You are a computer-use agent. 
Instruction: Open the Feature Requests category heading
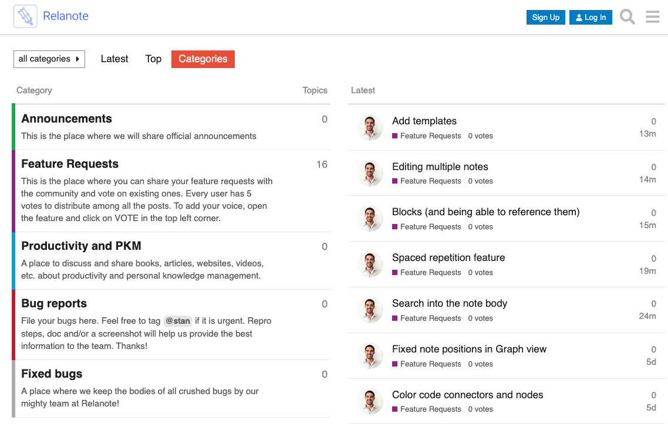(70, 164)
